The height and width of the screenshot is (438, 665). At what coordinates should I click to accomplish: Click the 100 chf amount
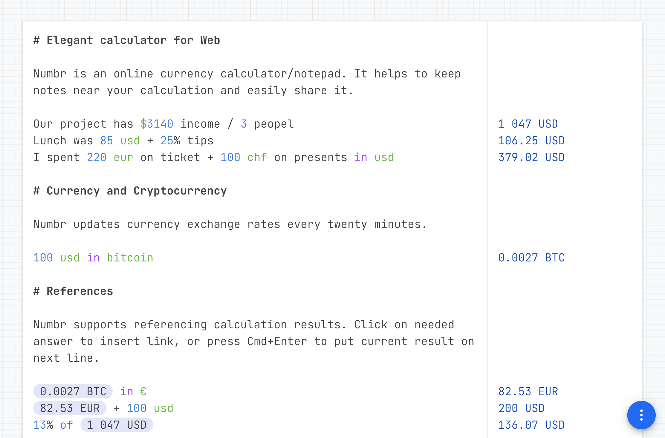243,157
